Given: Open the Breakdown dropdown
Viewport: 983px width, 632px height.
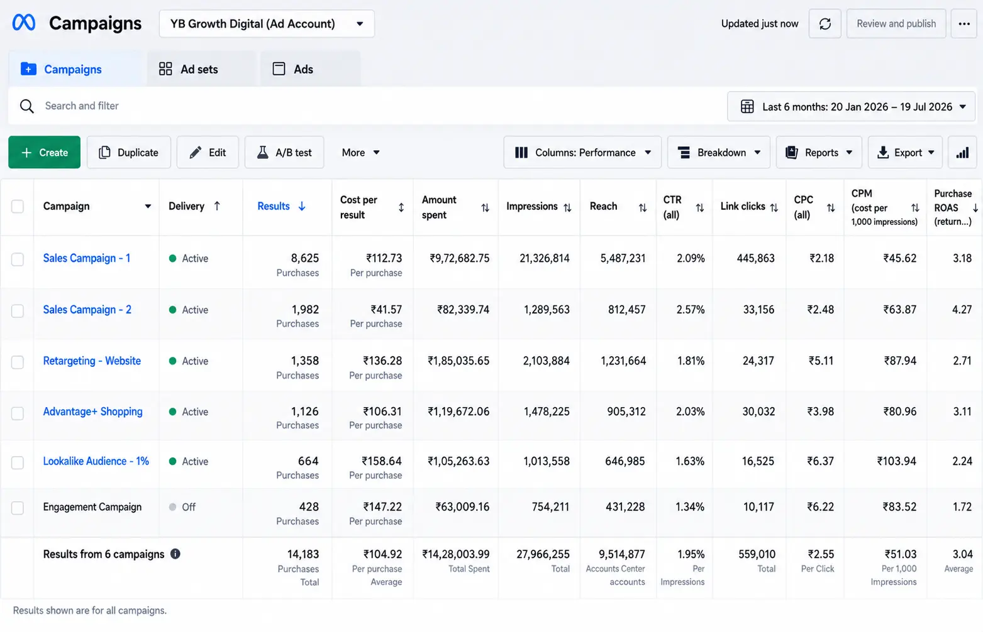Looking at the screenshot, I should (x=719, y=153).
